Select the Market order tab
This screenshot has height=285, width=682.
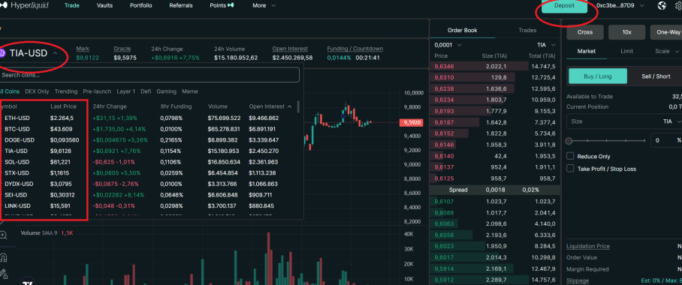(x=586, y=51)
